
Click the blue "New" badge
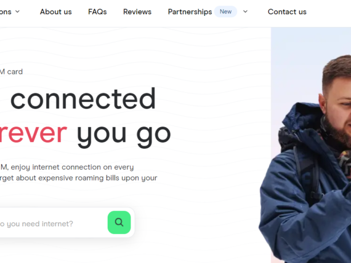[x=225, y=12]
